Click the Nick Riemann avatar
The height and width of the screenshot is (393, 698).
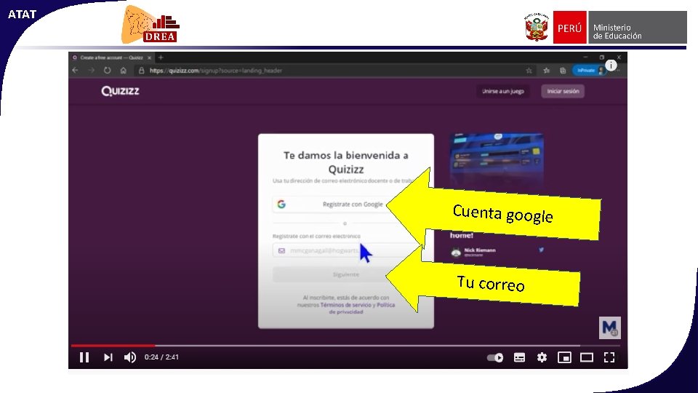coord(456,253)
